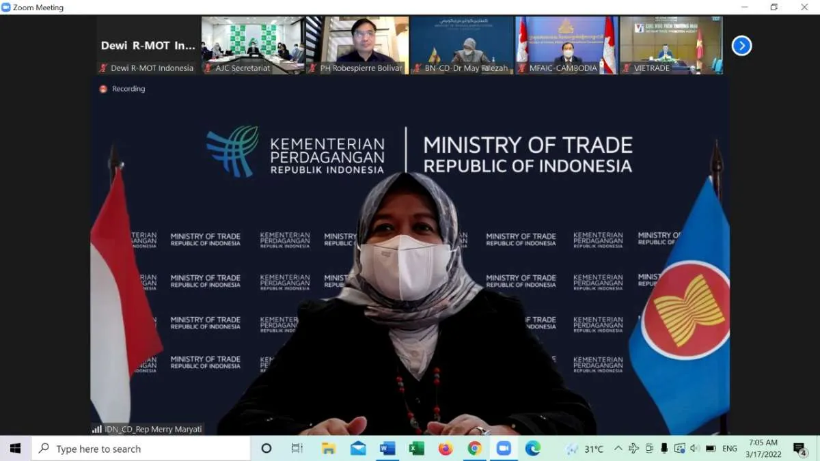Open the volume speaker control
The image size is (820, 461).
(x=695, y=449)
